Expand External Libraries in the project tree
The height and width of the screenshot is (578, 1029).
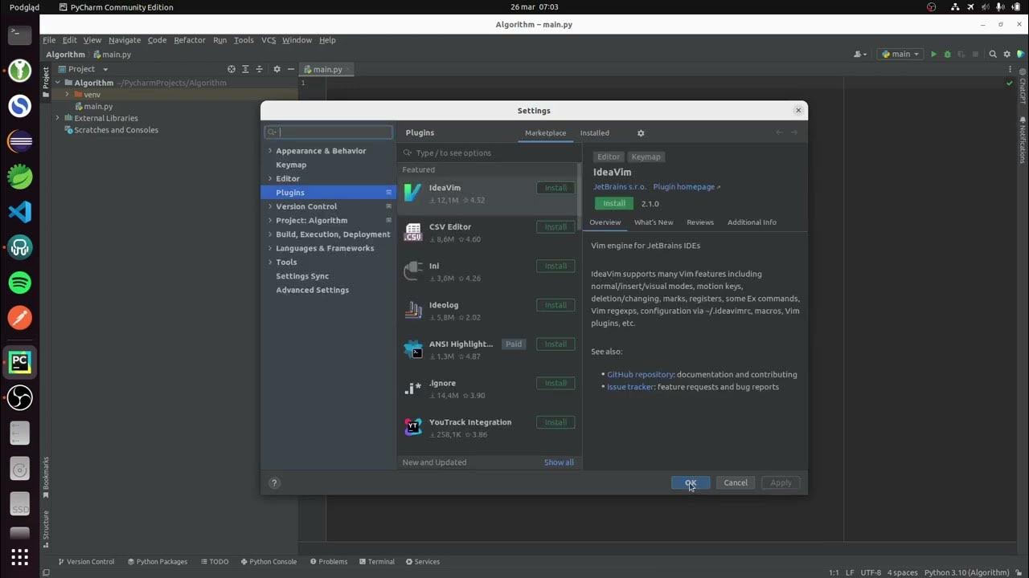click(58, 118)
